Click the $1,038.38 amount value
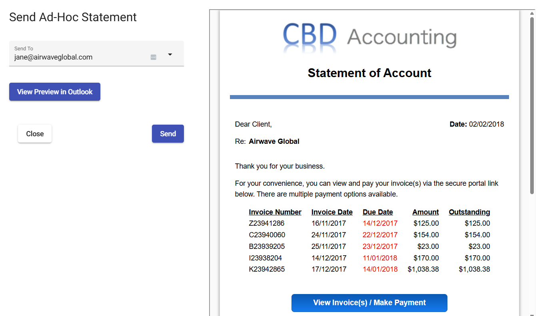Image resolution: width=543 pixels, height=316 pixels. tap(423, 269)
